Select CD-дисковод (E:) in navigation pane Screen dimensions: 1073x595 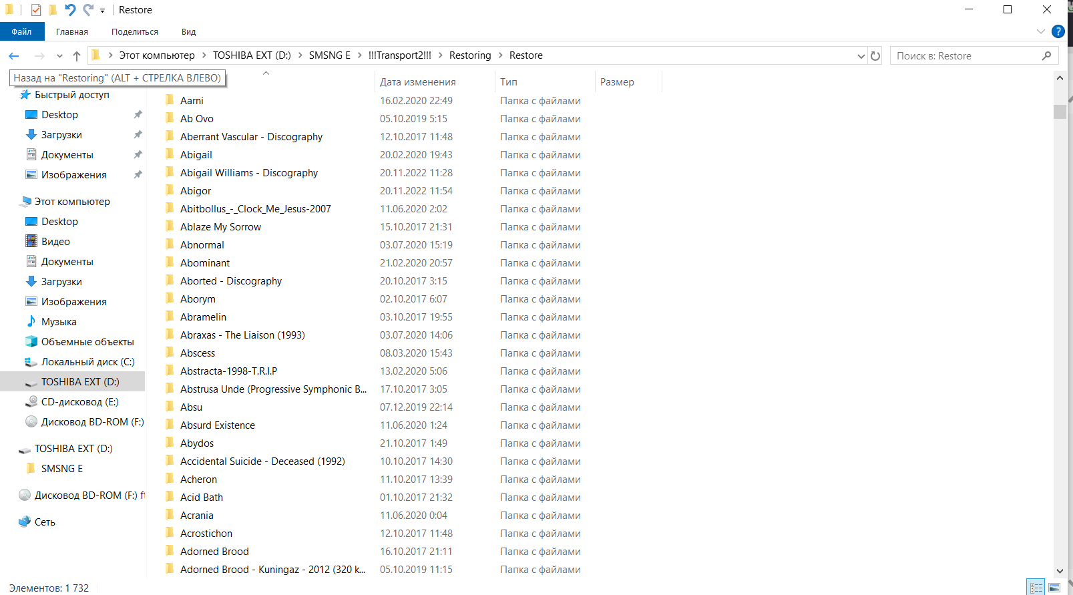[79, 402]
